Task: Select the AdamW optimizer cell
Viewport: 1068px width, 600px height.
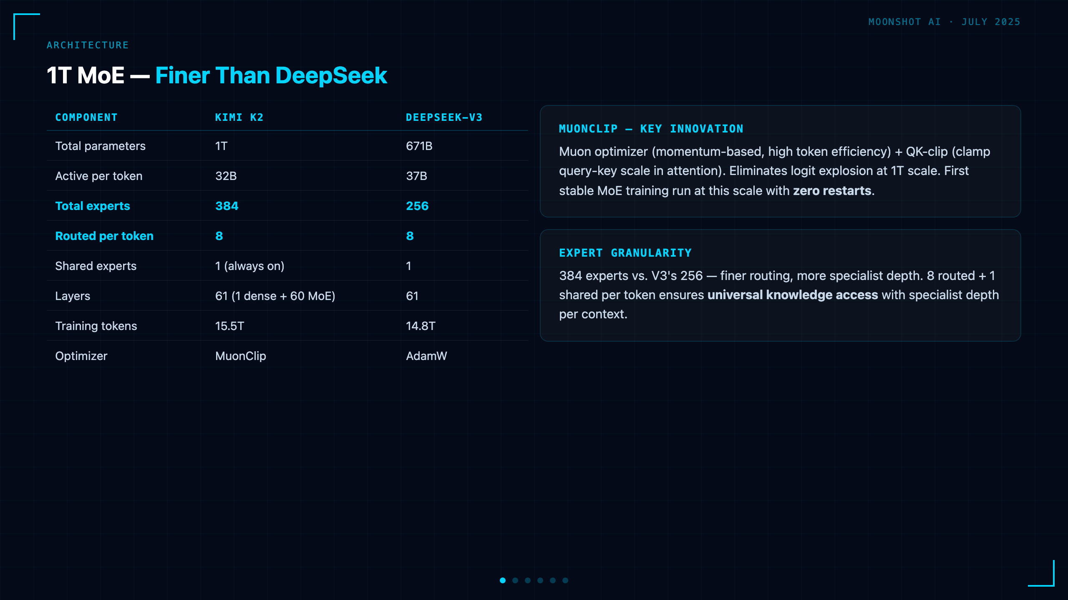Action: 426,356
